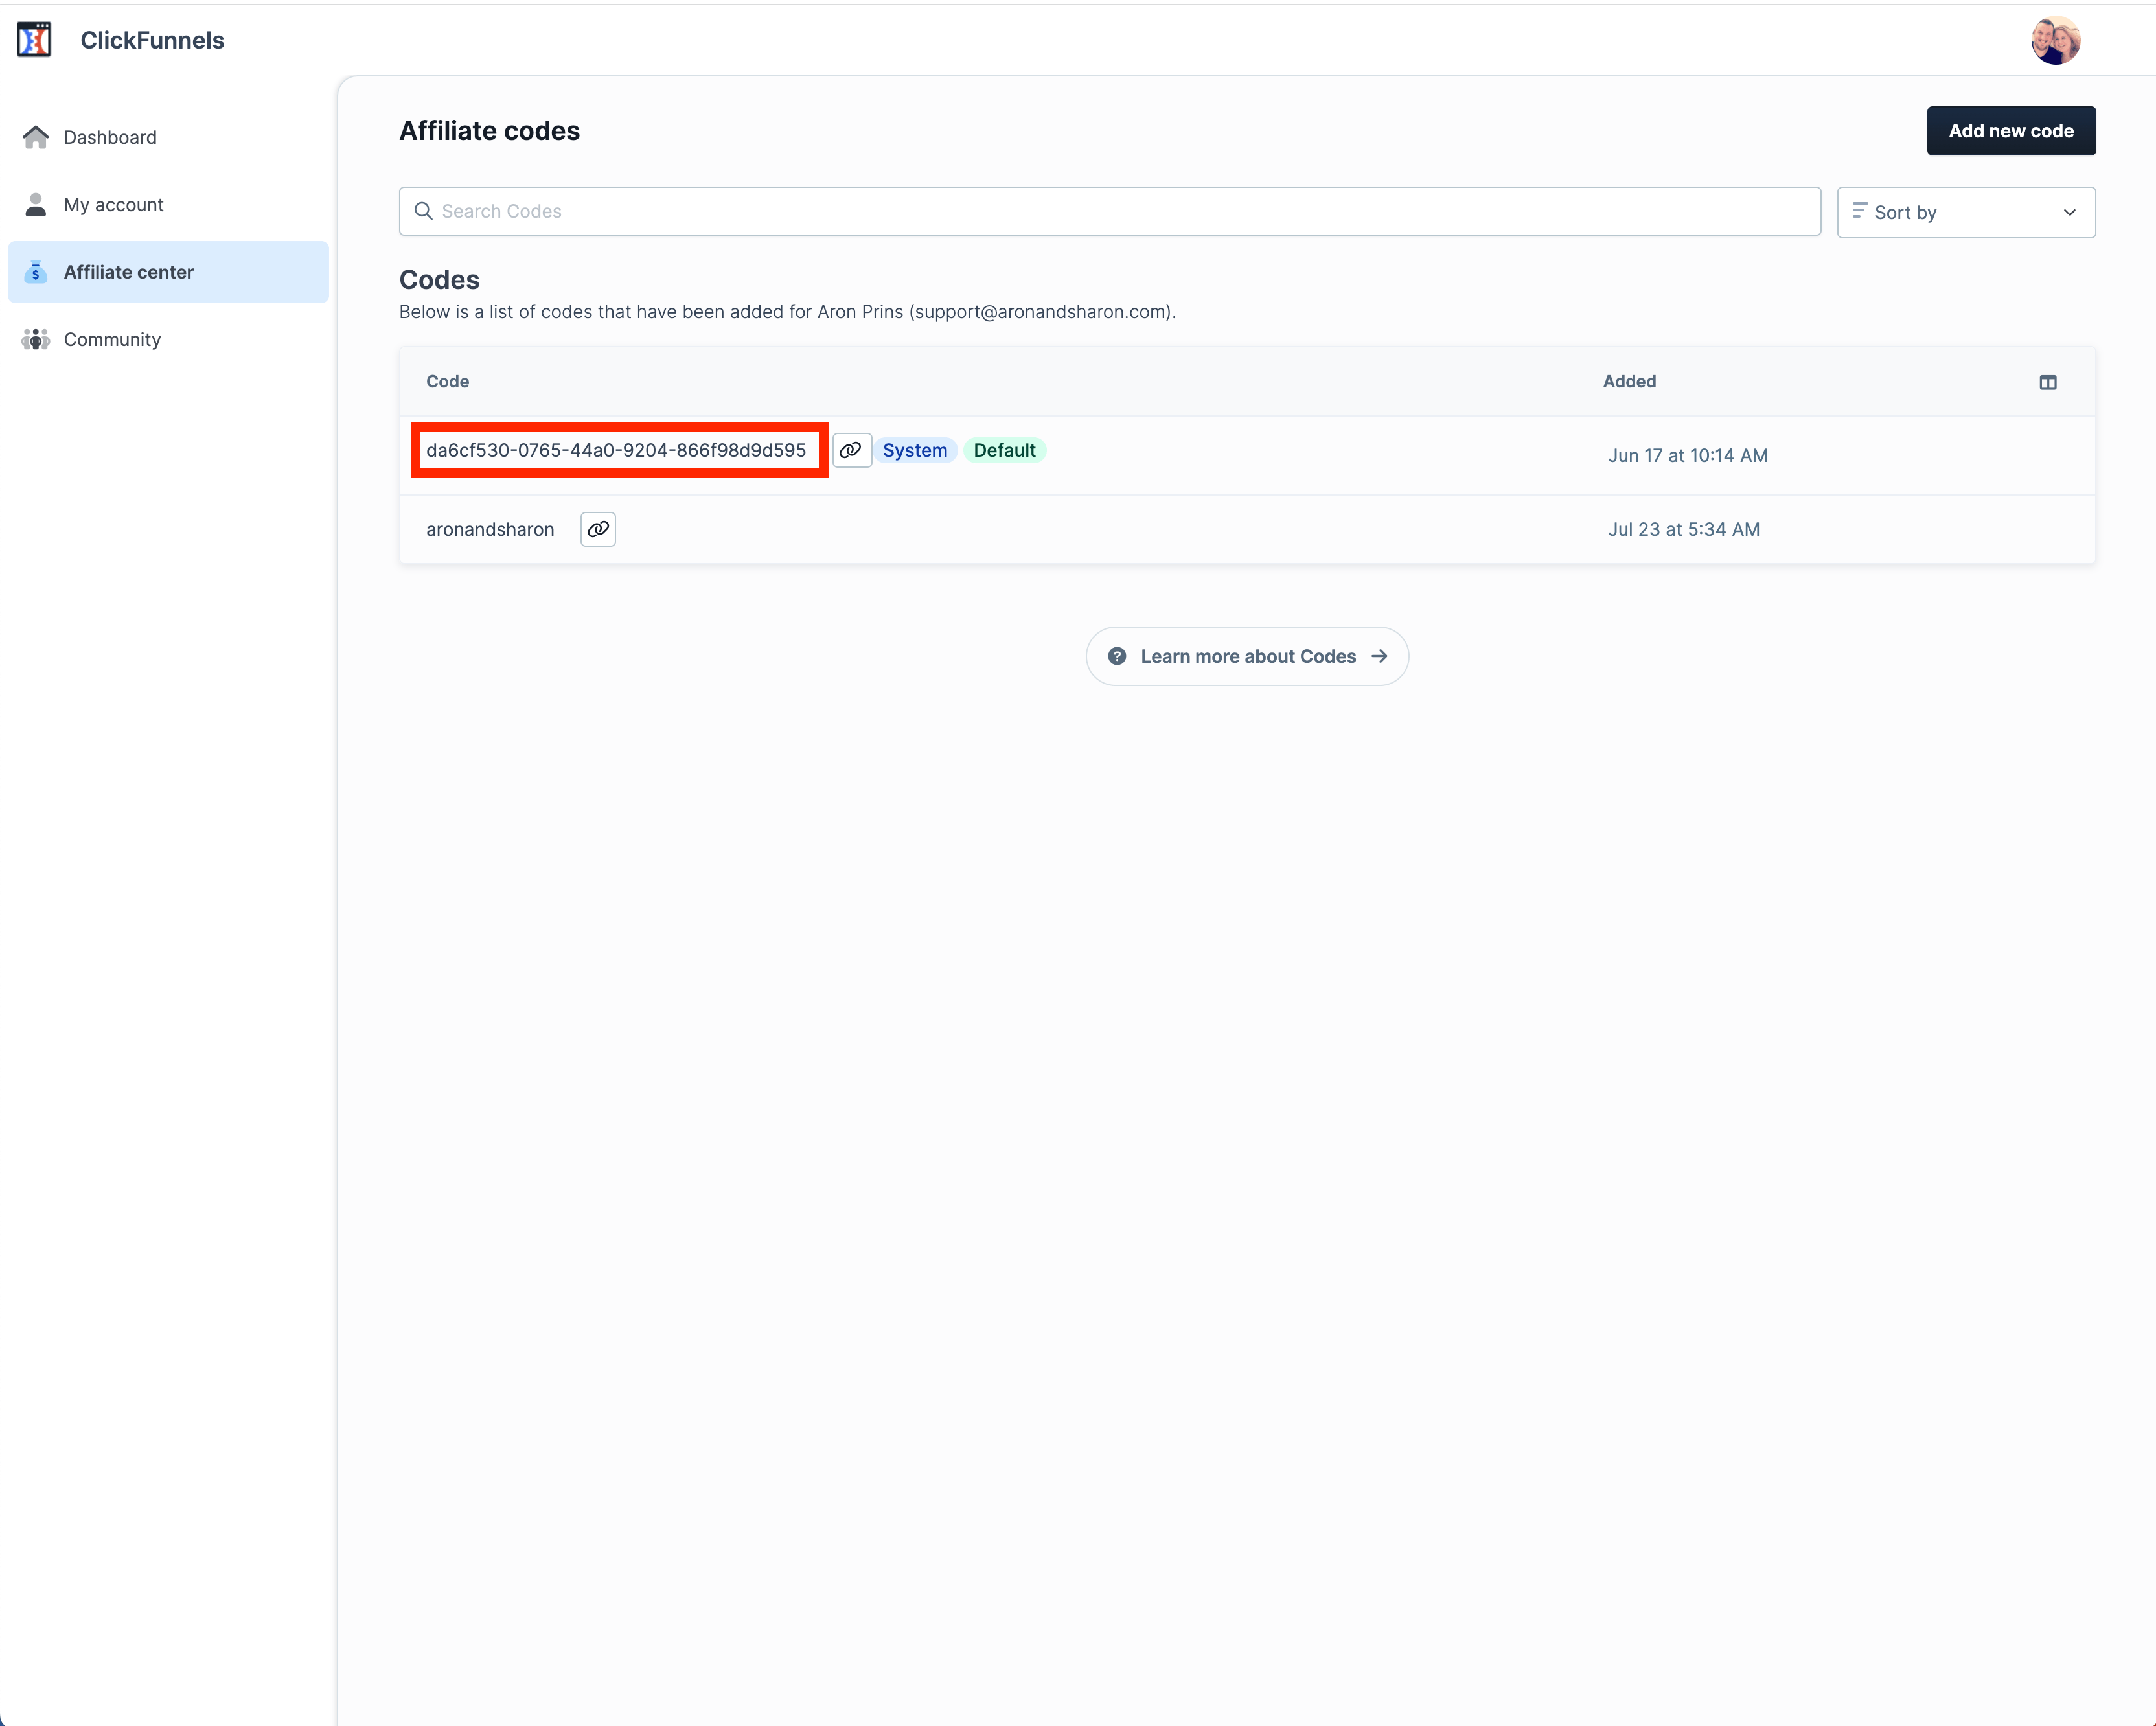The image size is (2156, 1726).
Task: Click the Code column header
Action: pyautogui.click(x=447, y=381)
